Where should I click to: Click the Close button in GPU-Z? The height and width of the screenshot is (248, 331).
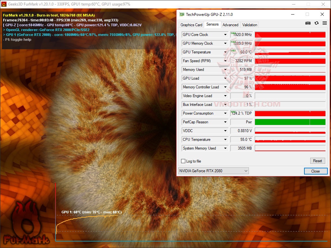coord(316,171)
